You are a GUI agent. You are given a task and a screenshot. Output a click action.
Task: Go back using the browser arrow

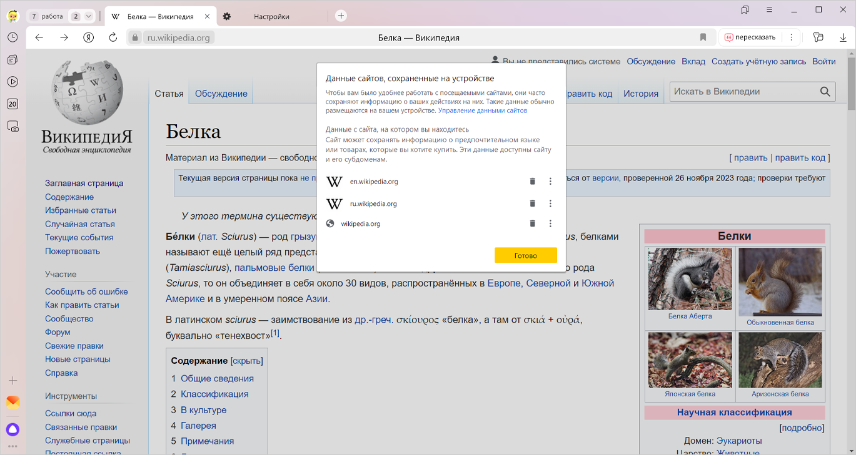[39, 37]
